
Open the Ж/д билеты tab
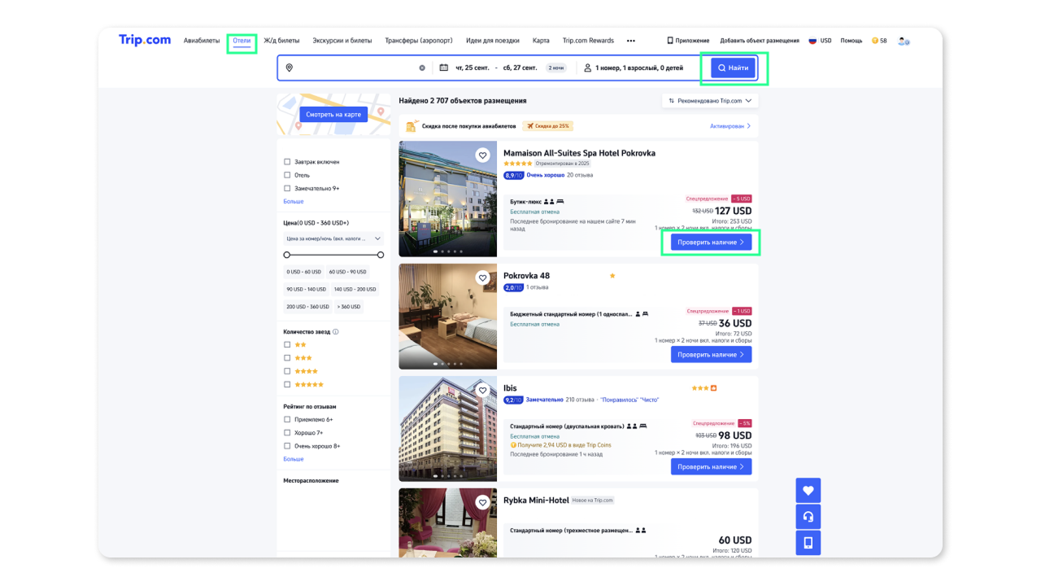click(281, 41)
